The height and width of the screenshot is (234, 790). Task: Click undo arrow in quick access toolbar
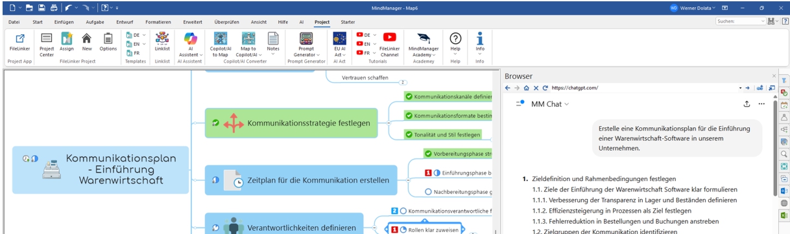[x=68, y=7]
